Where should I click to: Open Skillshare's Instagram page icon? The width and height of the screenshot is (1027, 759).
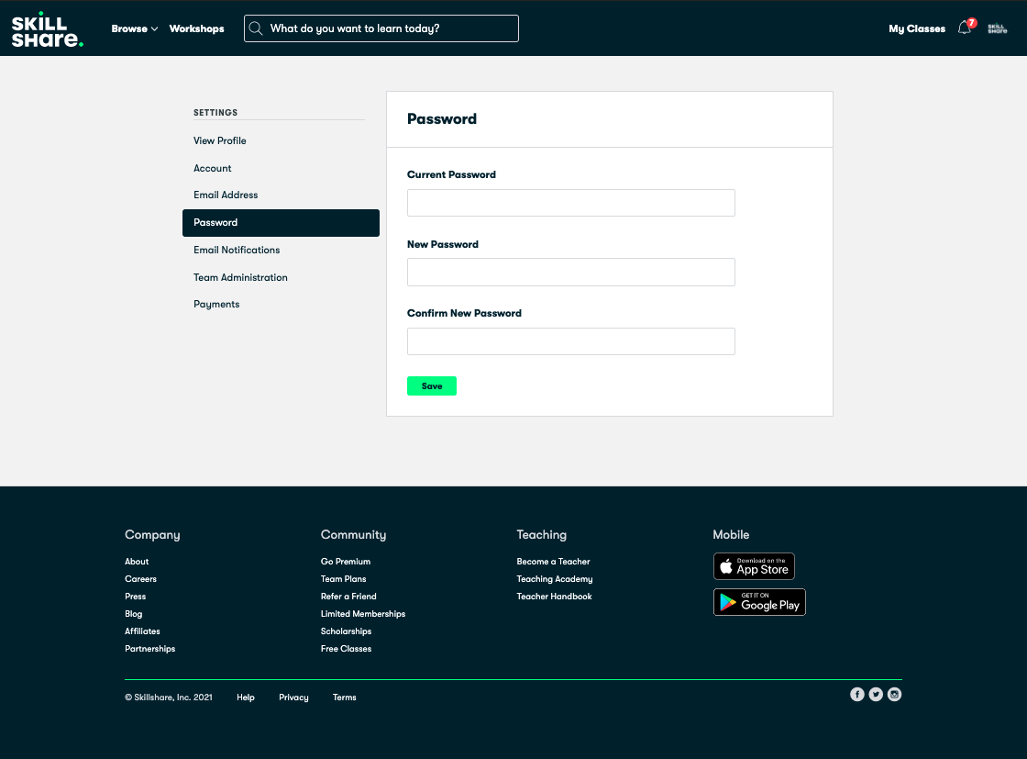894,694
